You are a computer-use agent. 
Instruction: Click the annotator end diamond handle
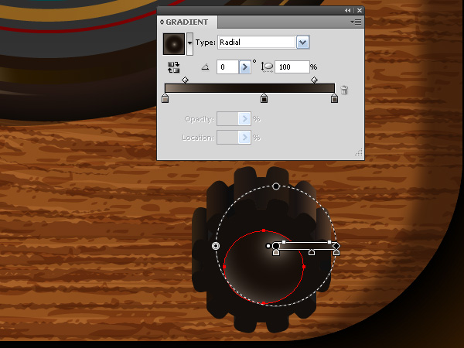[336, 246]
